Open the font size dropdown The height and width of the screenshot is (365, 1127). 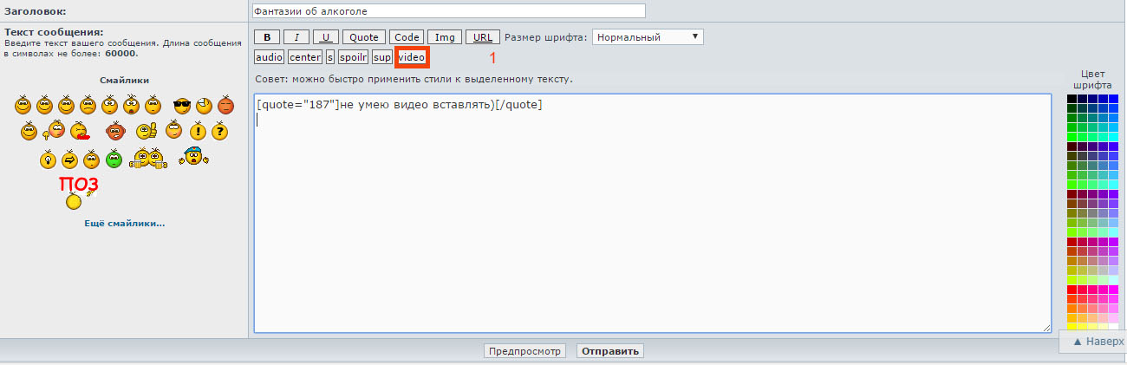647,37
